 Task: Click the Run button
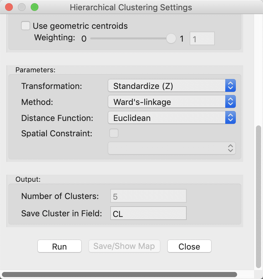[x=59, y=246]
